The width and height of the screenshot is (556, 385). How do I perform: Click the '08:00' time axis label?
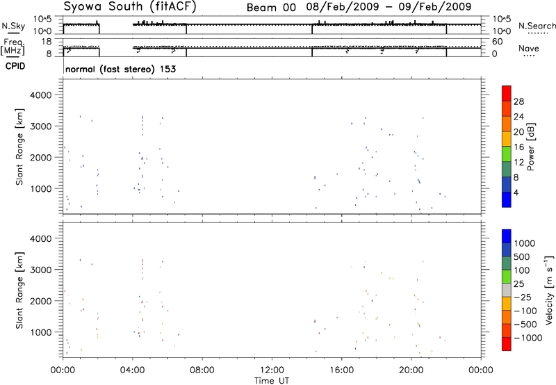tap(202, 370)
